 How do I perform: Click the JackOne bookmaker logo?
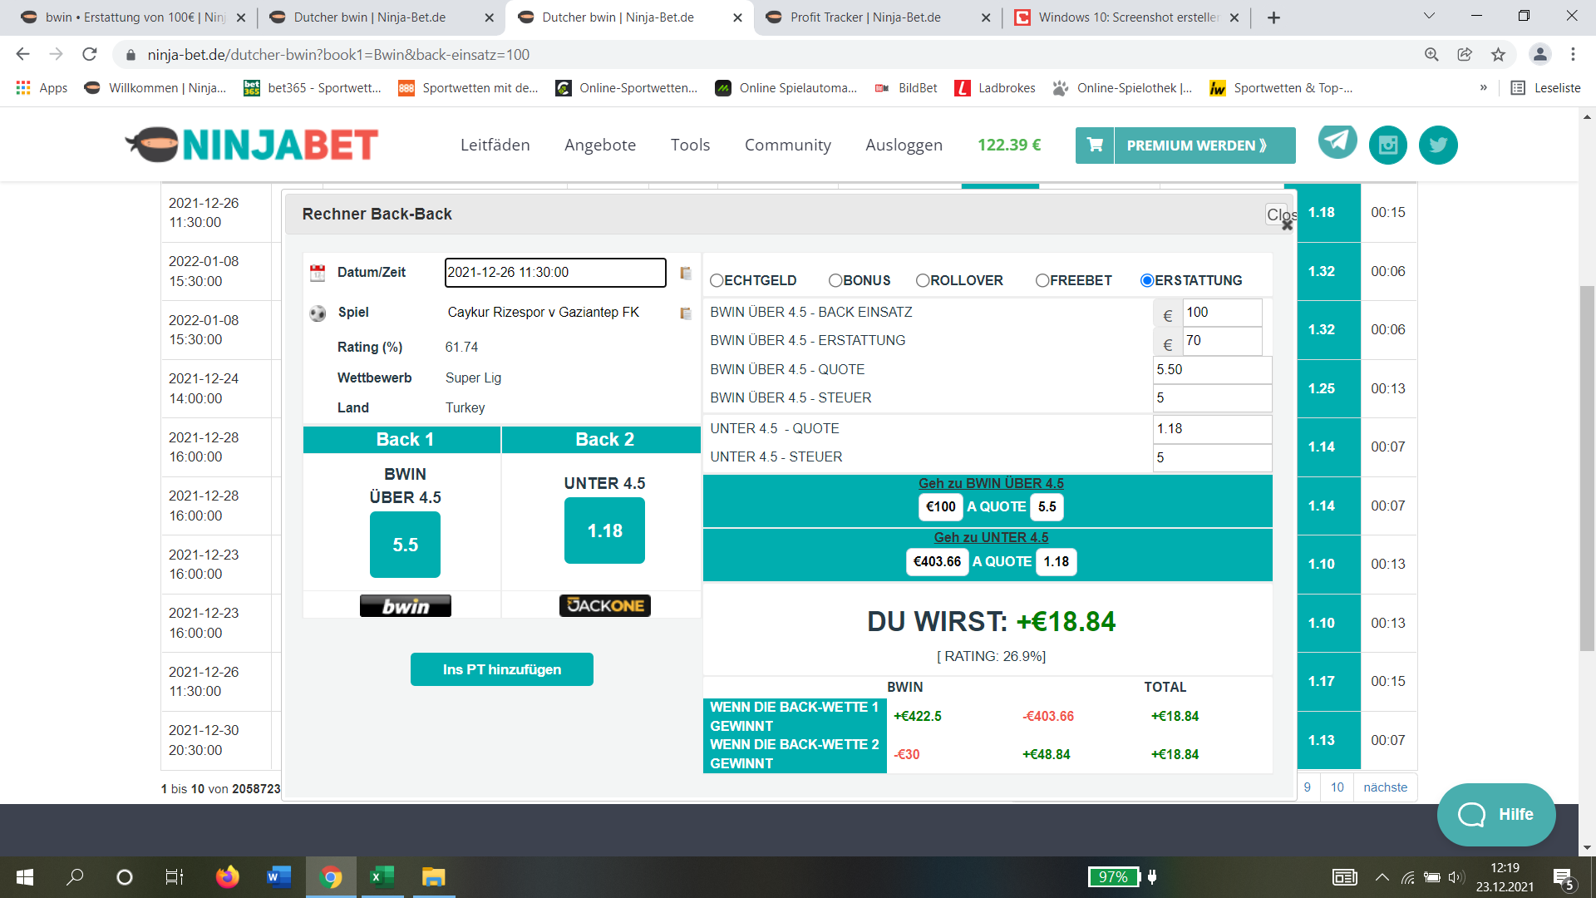(605, 605)
